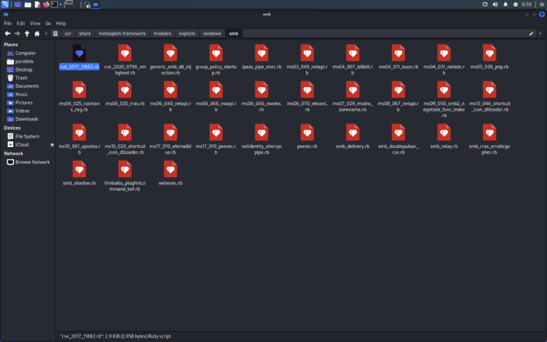
Task: Select the ms10_061_spoolss.rb file icon
Action: point(79,133)
